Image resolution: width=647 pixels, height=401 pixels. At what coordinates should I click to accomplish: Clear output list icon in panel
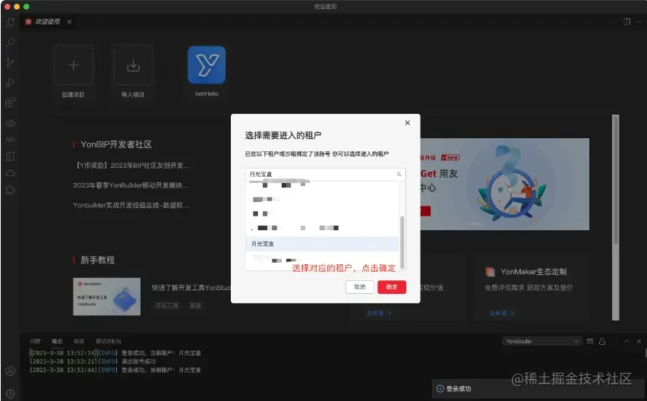589,341
